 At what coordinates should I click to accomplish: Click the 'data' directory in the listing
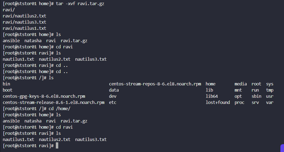pos(114,90)
